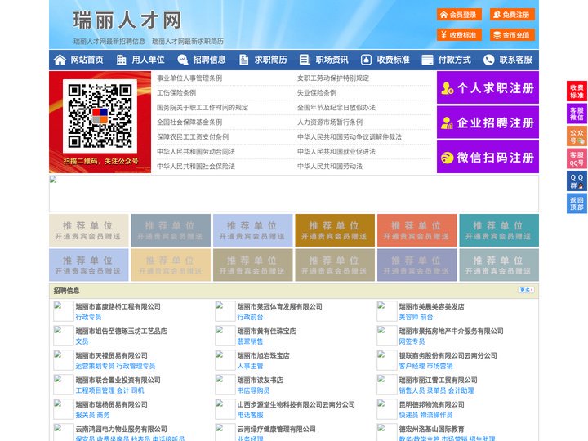
Task: Click 瑞丽人才网最新招聘信息 header link
Action: [x=109, y=42]
